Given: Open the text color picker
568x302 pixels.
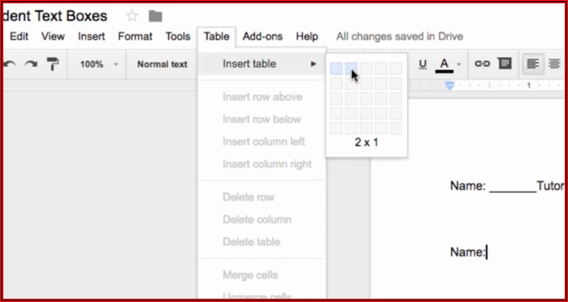Looking at the screenshot, I should point(444,65).
